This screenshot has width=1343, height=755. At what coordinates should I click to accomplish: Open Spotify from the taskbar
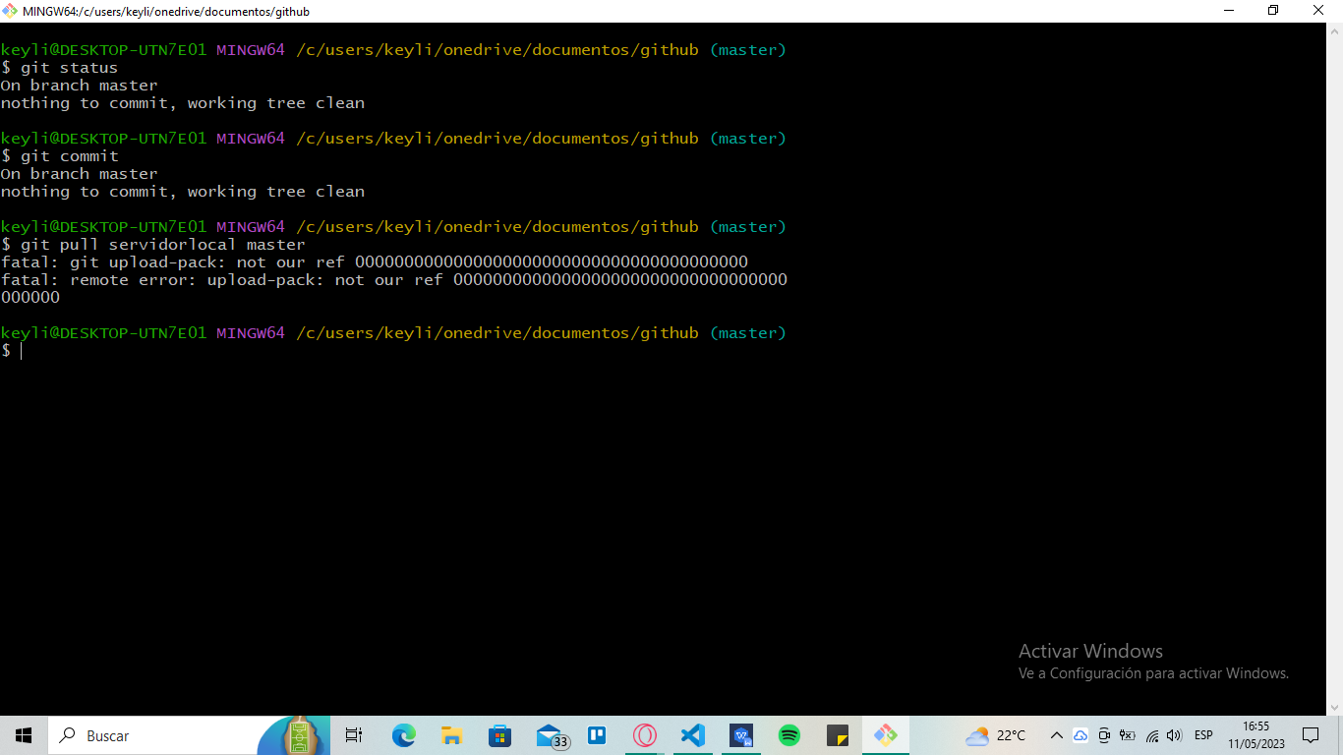tap(788, 735)
